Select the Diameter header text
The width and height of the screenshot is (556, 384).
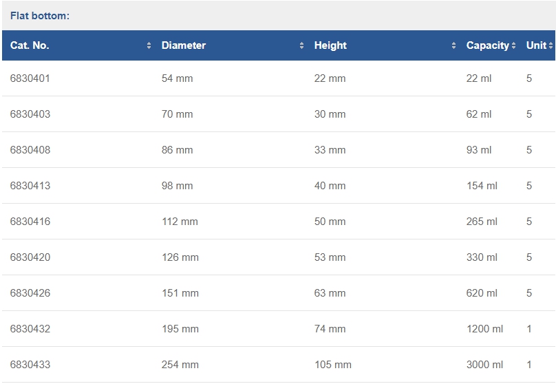pyautogui.click(x=183, y=45)
